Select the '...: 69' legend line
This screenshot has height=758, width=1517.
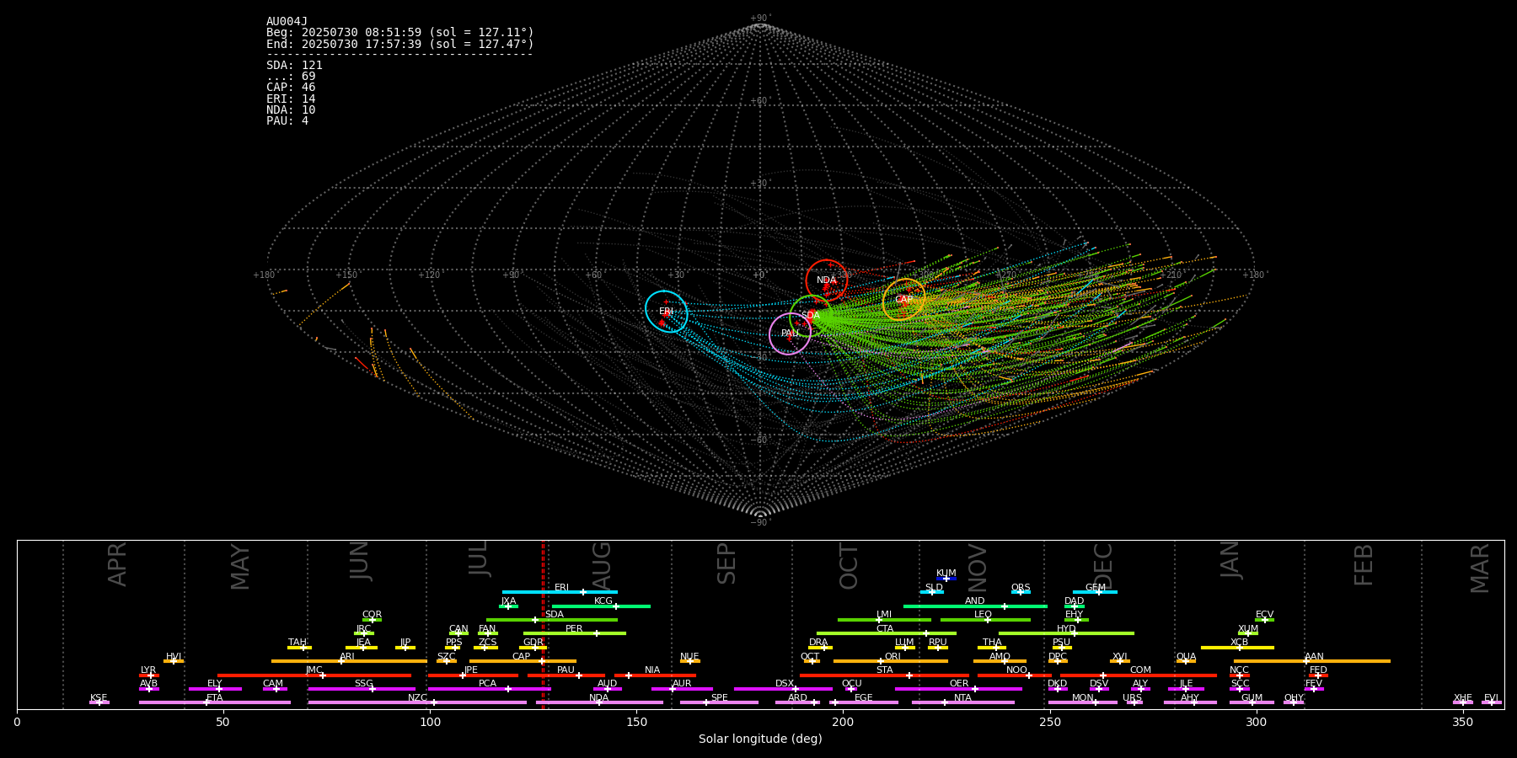click(291, 77)
